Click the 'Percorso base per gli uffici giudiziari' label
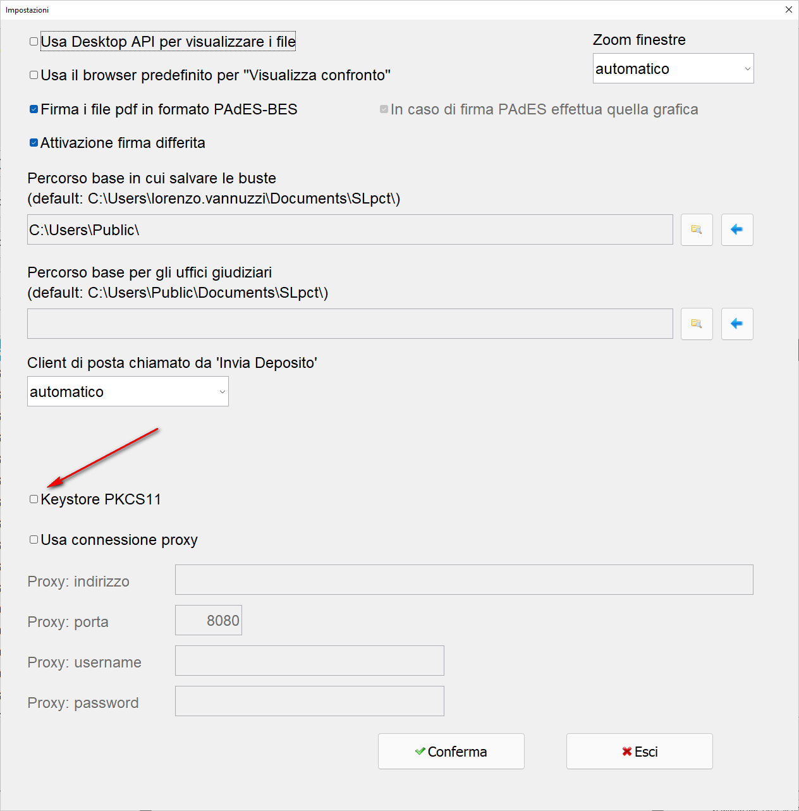This screenshot has height=811, width=799. pos(150,272)
